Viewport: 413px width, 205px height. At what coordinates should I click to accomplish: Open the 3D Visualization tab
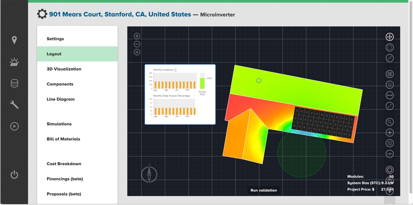tap(64, 69)
